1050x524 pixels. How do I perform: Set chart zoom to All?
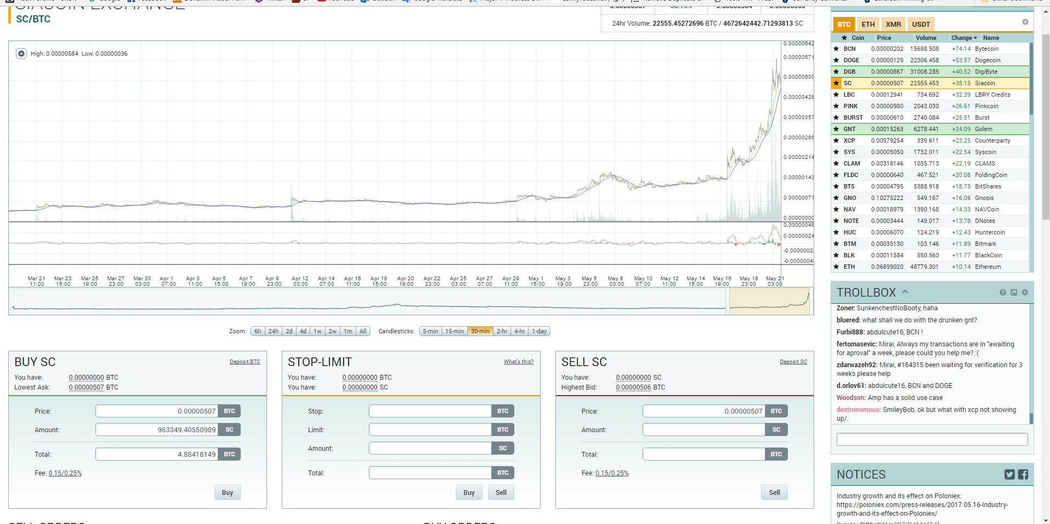point(363,331)
